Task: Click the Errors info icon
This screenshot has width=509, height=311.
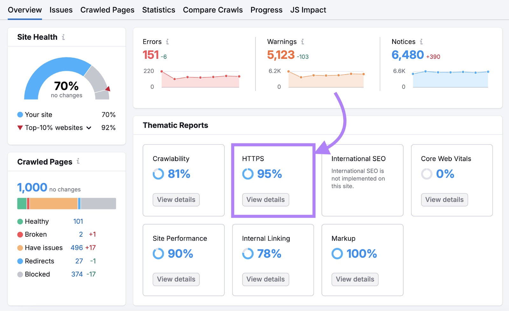Action: (x=168, y=42)
